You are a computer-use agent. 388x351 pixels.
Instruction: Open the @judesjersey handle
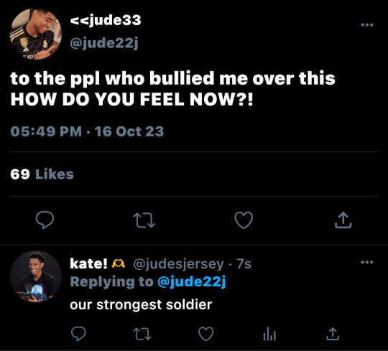tap(178, 264)
